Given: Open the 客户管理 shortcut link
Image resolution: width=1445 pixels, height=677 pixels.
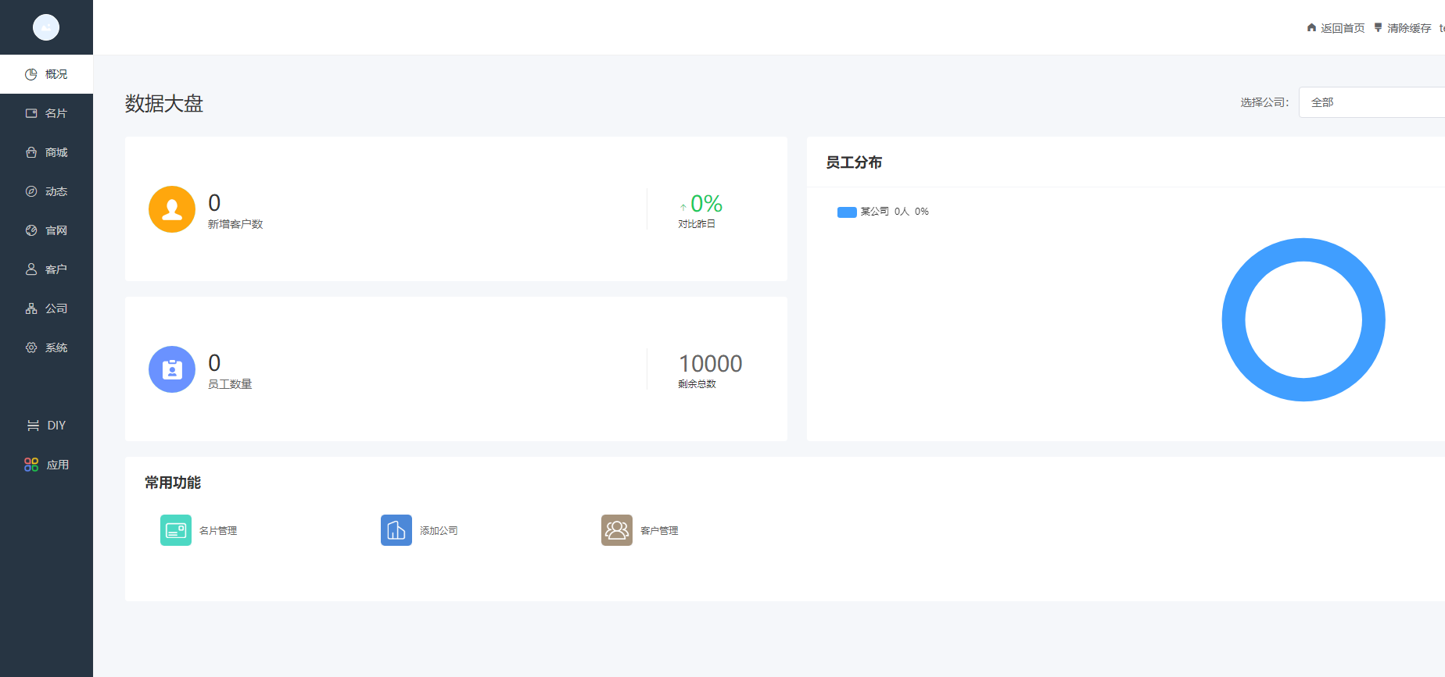Looking at the screenshot, I should (x=659, y=531).
